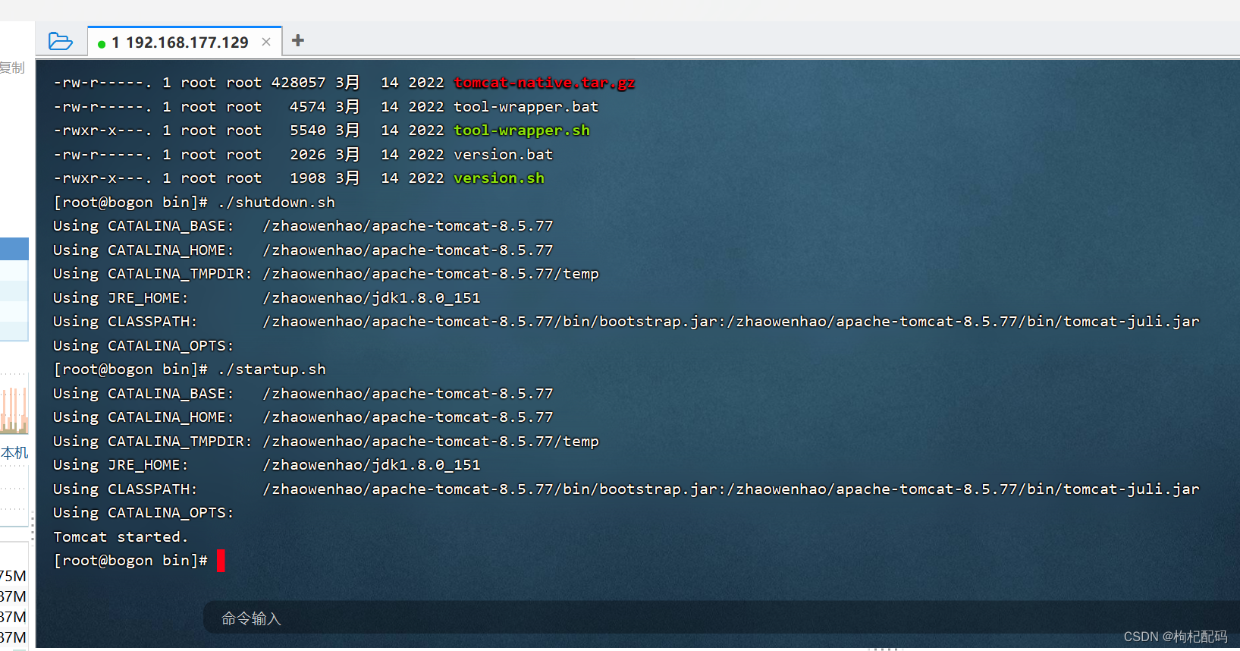The width and height of the screenshot is (1240, 651).
Task: Click the tool-wrapper.sh filename
Action: (x=521, y=131)
